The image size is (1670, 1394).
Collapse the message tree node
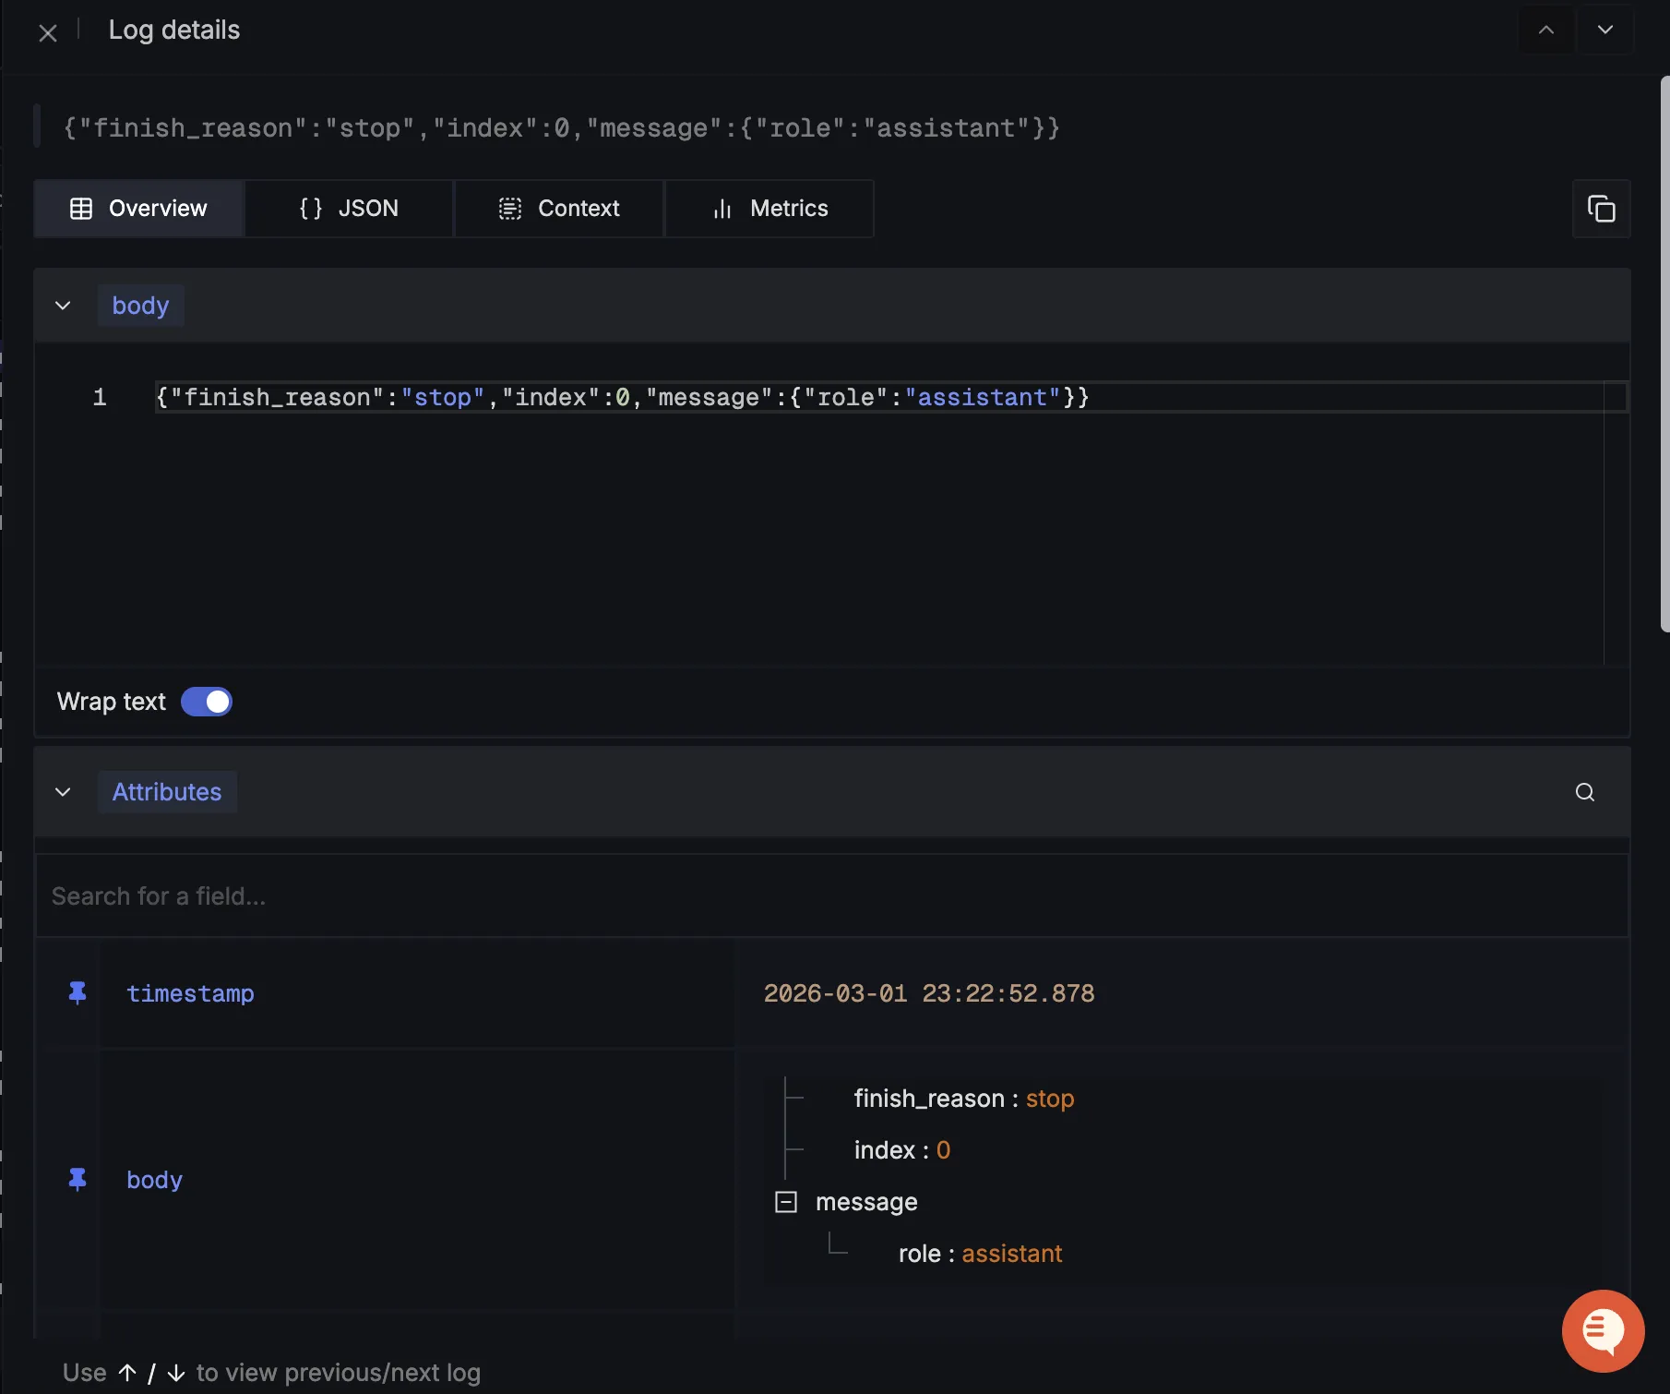click(x=786, y=1202)
